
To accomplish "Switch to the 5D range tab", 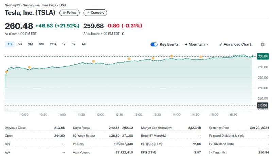I will click(x=20, y=44).
